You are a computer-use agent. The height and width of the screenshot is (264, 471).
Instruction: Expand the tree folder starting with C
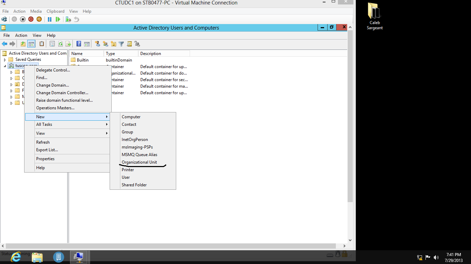[x=11, y=78]
